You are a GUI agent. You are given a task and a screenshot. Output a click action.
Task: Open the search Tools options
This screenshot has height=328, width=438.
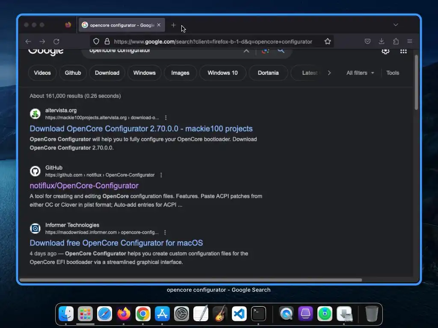coord(393,73)
